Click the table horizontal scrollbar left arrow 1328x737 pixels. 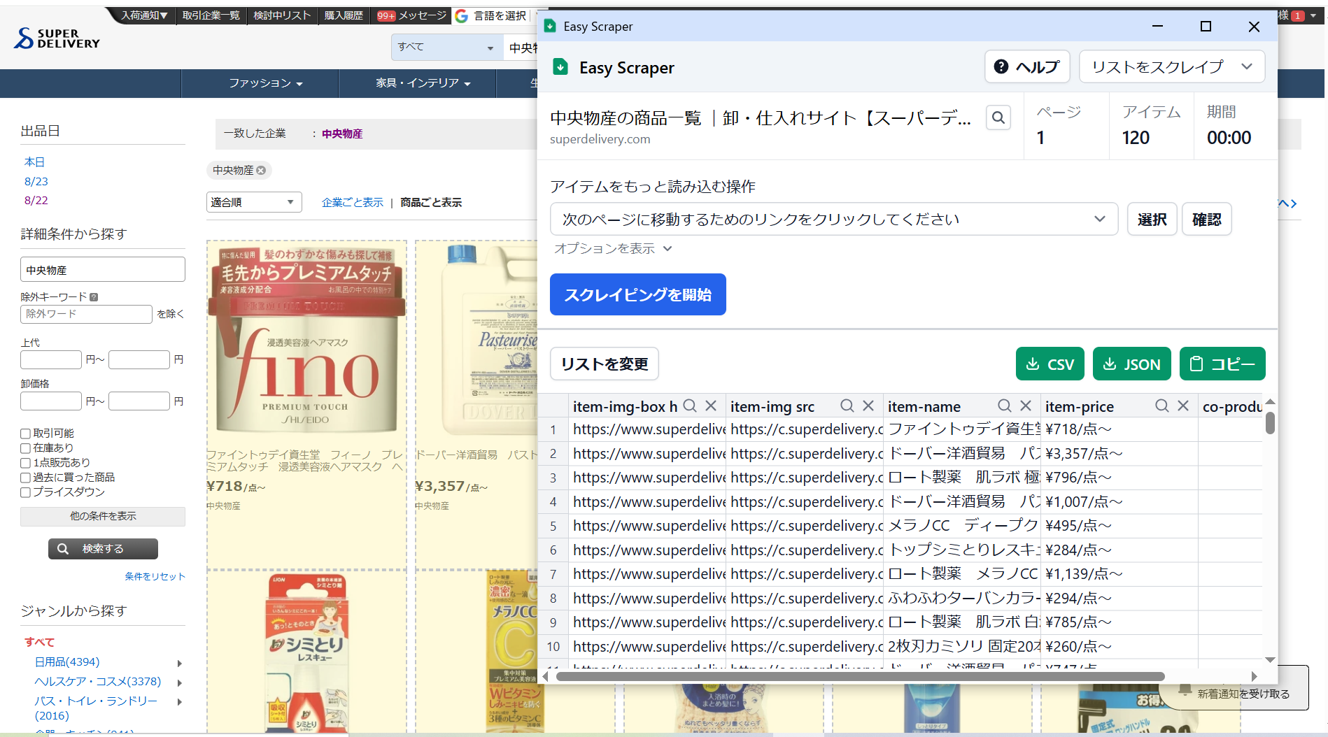(x=546, y=676)
